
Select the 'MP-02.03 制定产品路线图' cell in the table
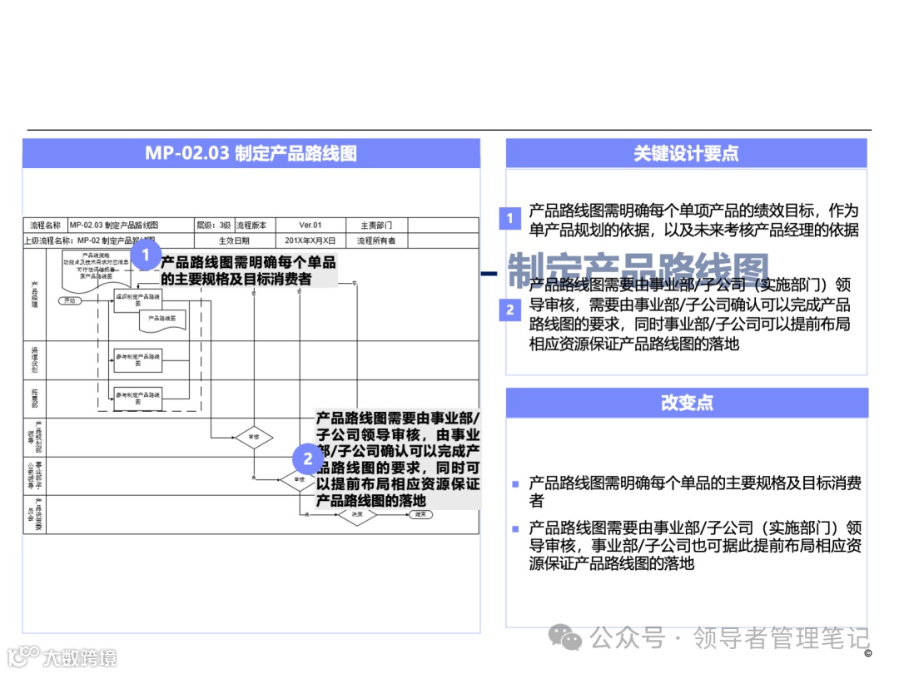131,225
